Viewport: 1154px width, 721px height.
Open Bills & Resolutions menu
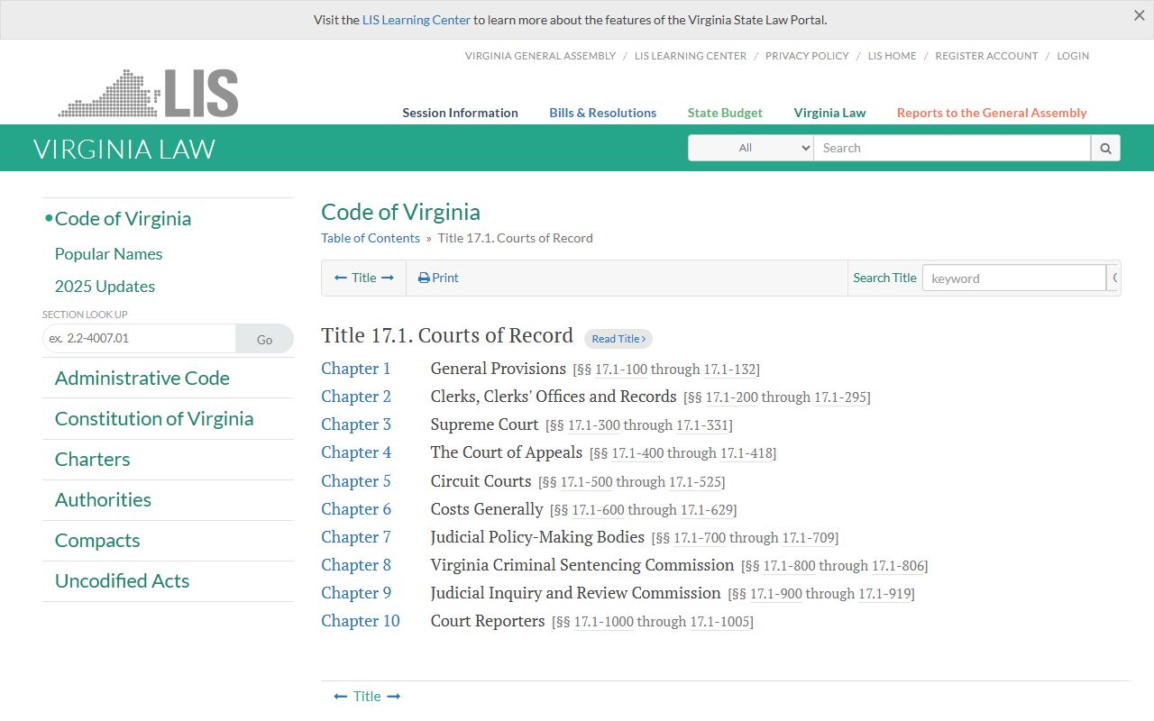point(603,113)
